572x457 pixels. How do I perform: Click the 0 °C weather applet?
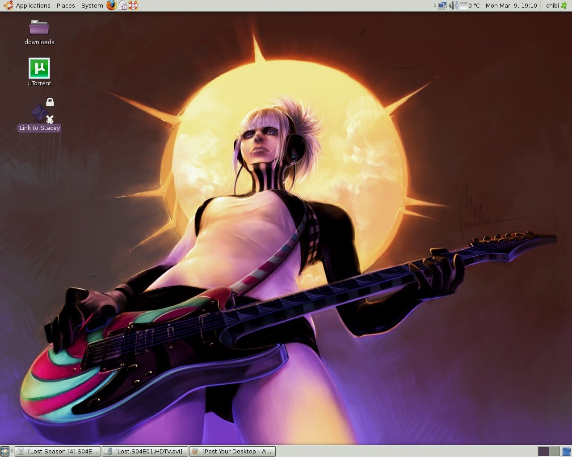click(470, 5)
